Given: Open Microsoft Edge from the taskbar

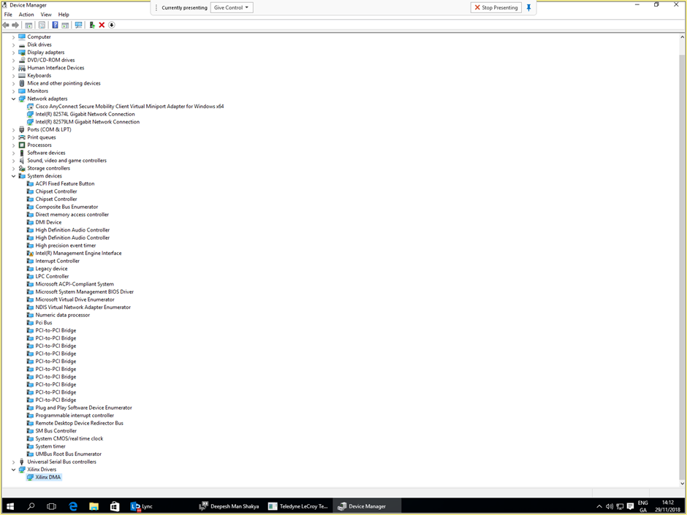Looking at the screenshot, I should tap(73, 506).
